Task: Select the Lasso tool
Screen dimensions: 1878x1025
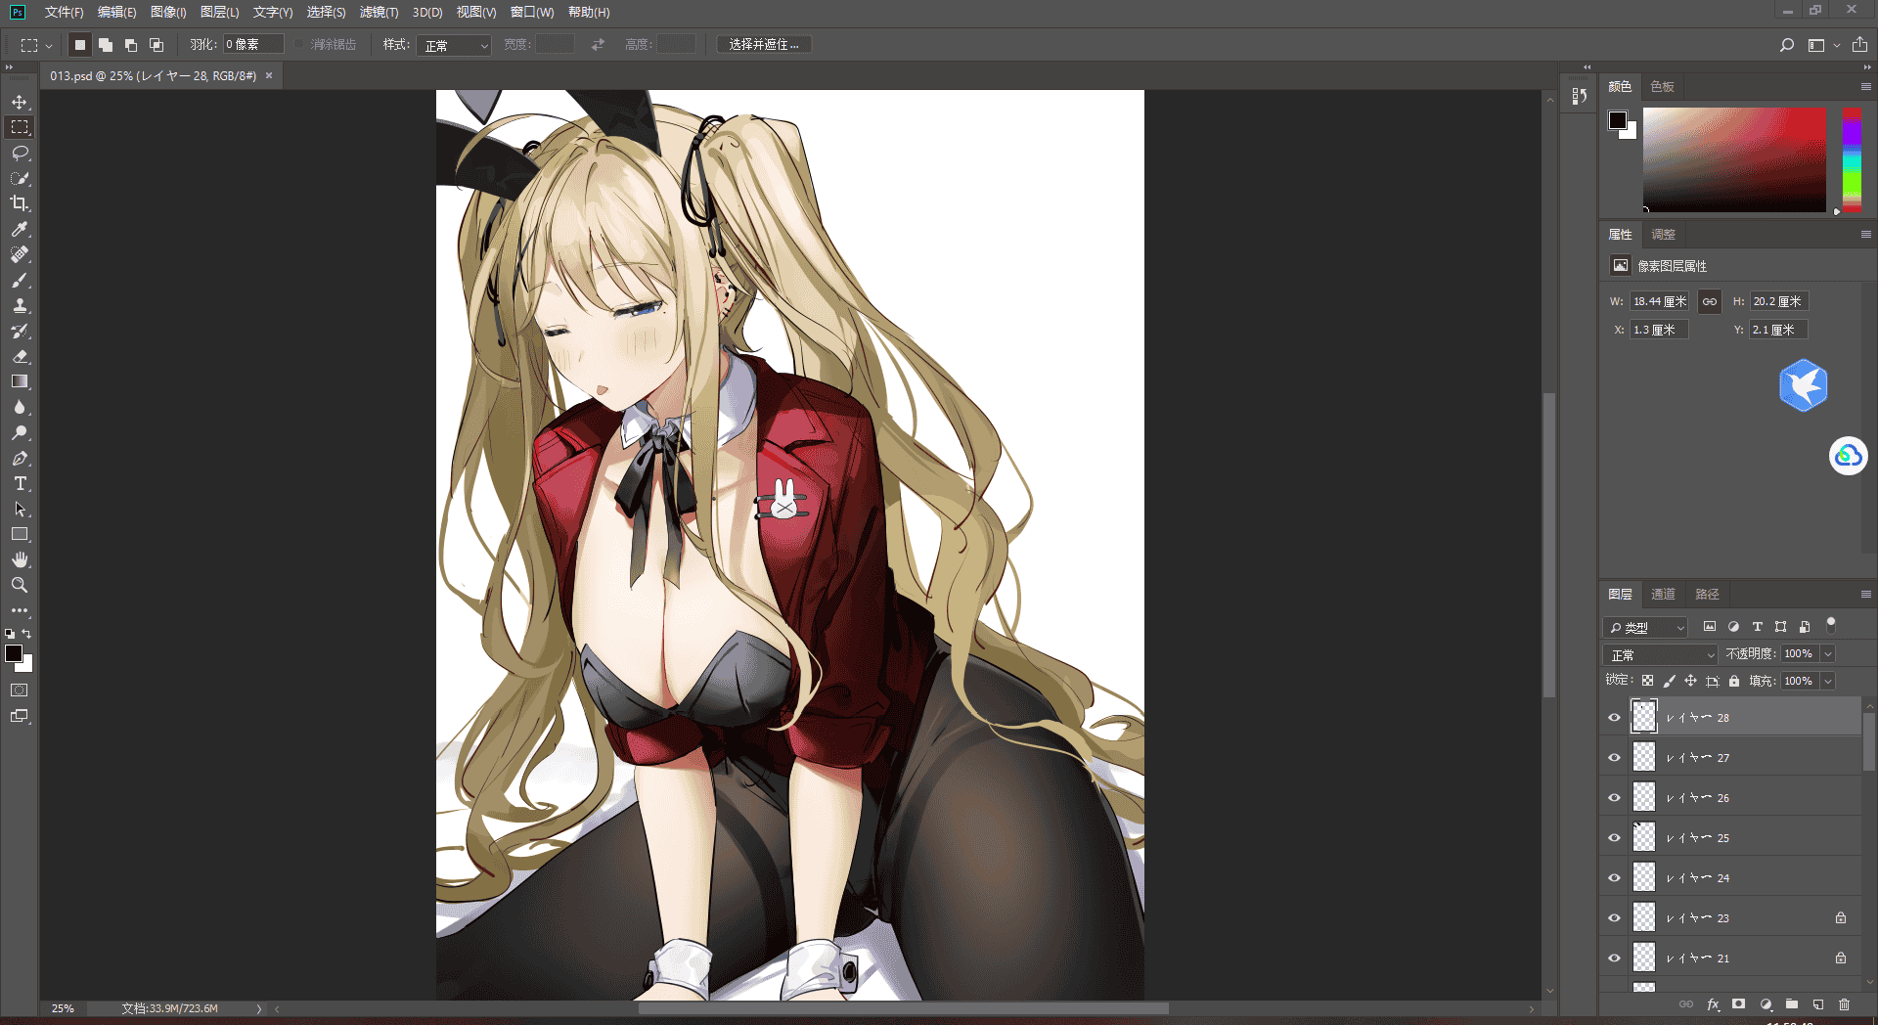Action: click(x=20, y=153)
